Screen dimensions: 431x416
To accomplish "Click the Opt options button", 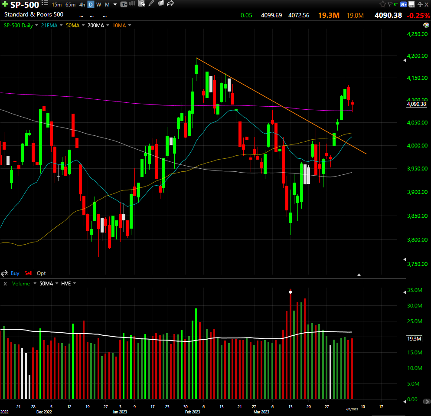I will (x=41, y=273).
